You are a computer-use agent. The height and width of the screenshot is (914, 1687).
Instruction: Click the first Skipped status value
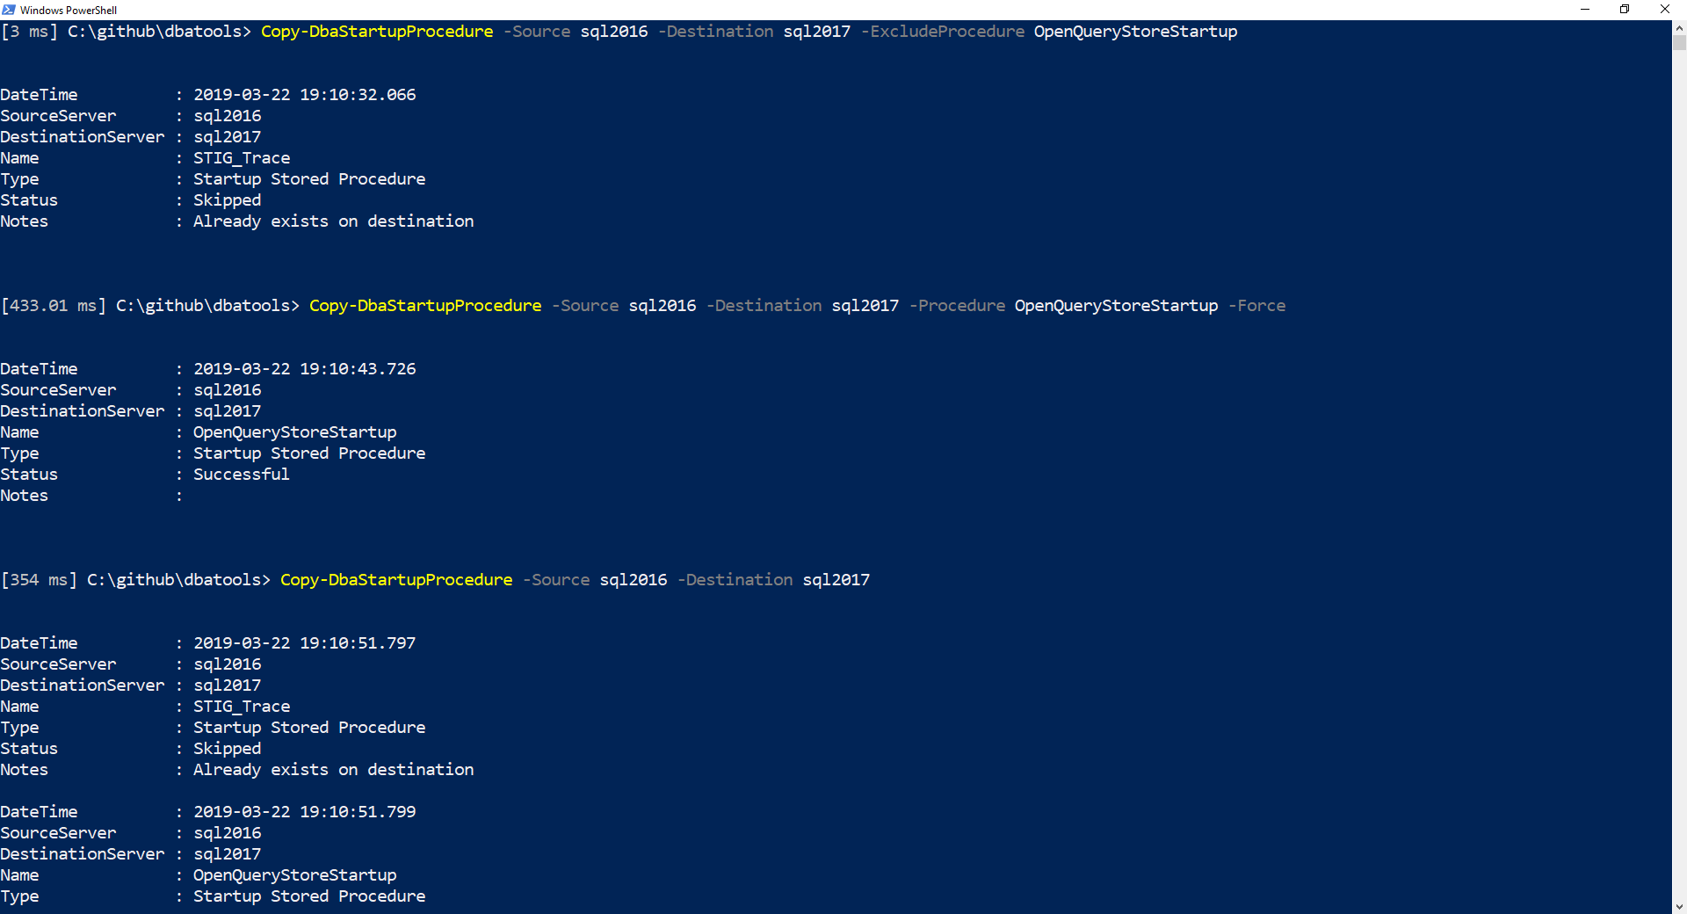click(227, 200)
